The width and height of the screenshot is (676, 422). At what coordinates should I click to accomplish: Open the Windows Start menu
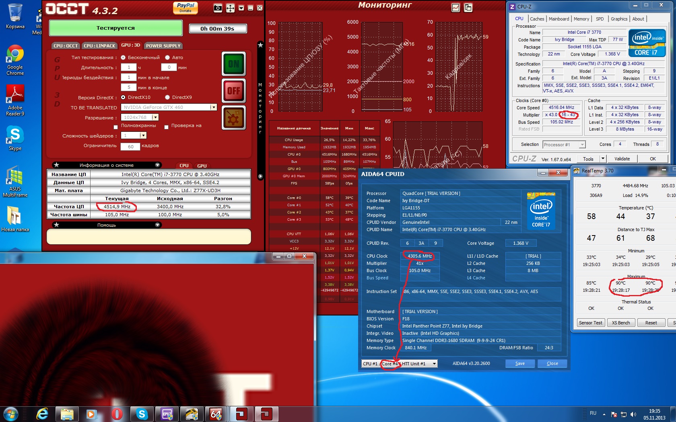(10, 414)
